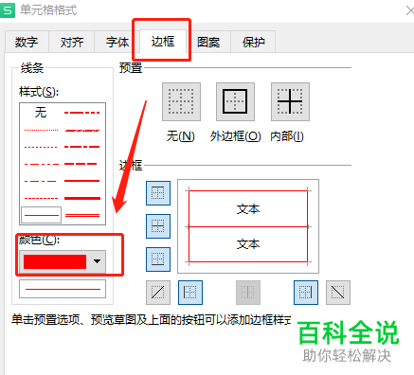
Task: Toggle the top border button
Action: (158, 193)
